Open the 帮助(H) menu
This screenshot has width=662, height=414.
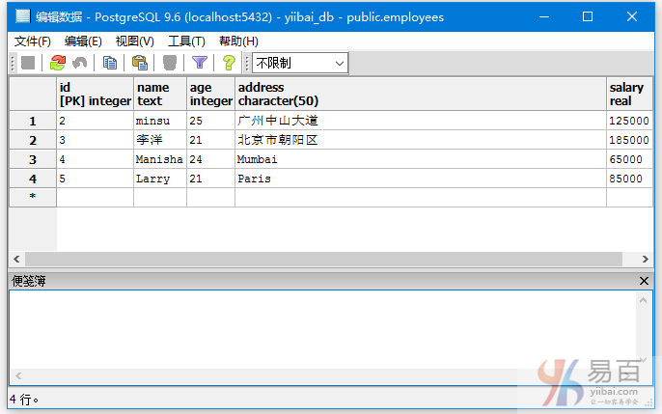(238, 41)
